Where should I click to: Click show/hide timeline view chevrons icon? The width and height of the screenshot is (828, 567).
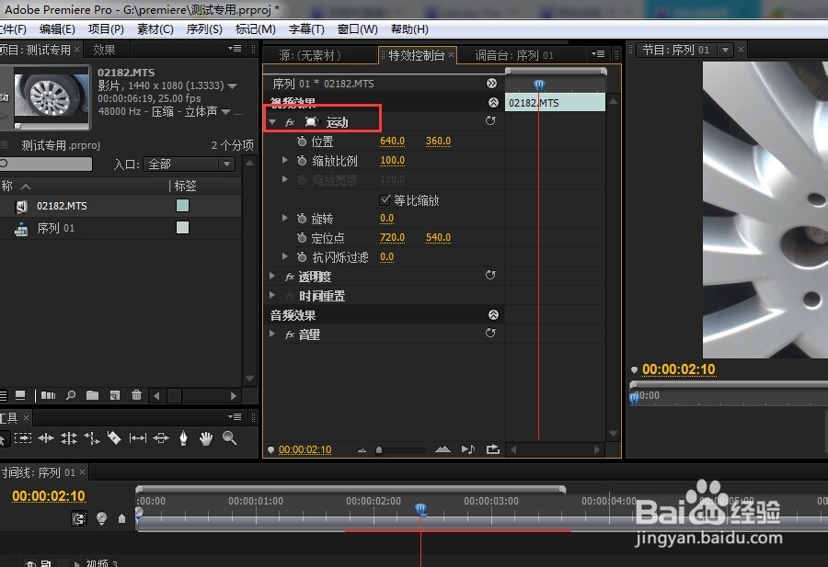pyautogui.click(x=491, y=84)
